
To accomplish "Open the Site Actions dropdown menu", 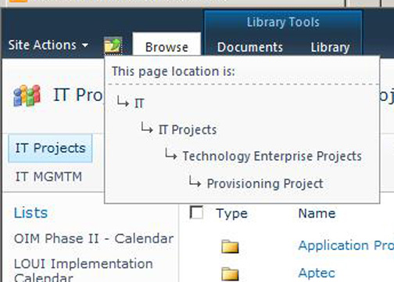I will pos(48,45).
